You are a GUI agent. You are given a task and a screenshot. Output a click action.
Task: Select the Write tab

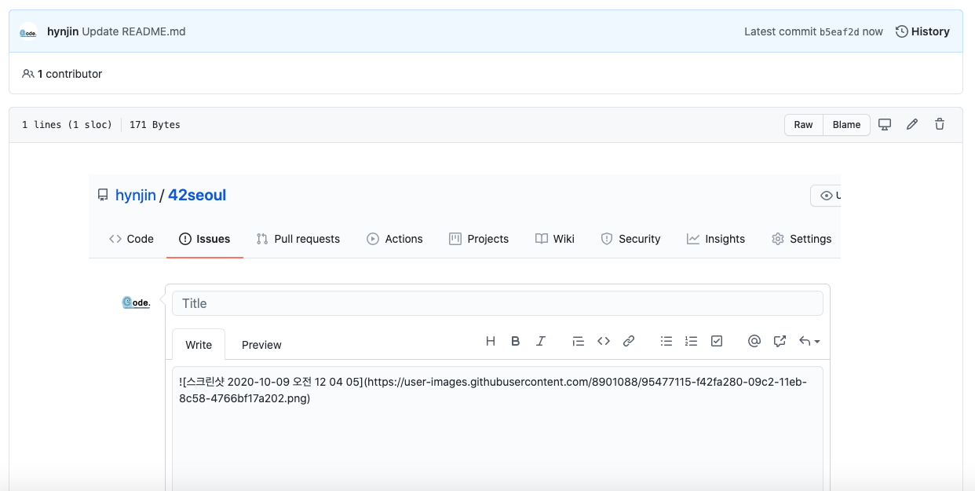pyautogui.click(x=199, y=345)
